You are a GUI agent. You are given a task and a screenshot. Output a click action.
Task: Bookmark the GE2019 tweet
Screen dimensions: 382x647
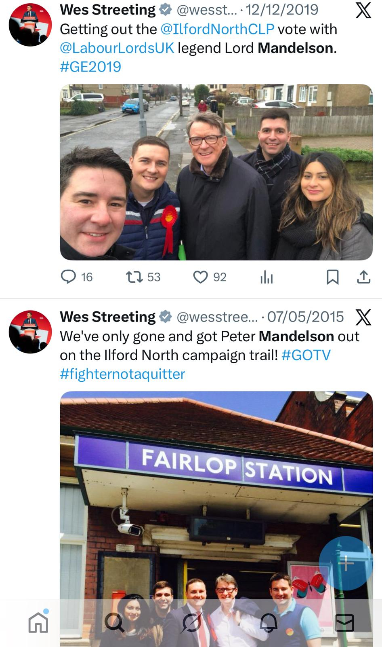pos(332,277)
